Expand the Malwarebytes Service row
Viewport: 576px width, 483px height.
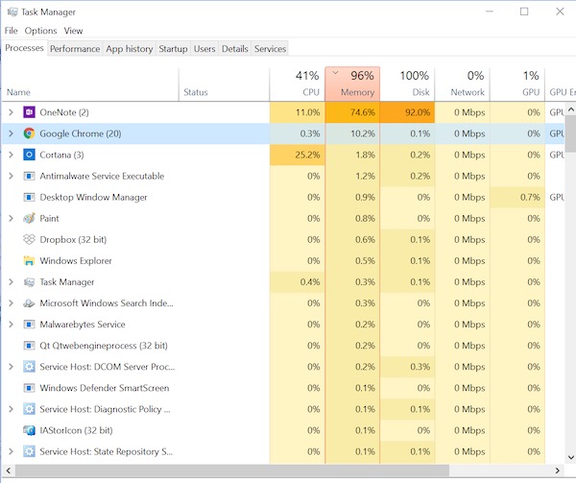pyautogui.click(x=11, y=325)
